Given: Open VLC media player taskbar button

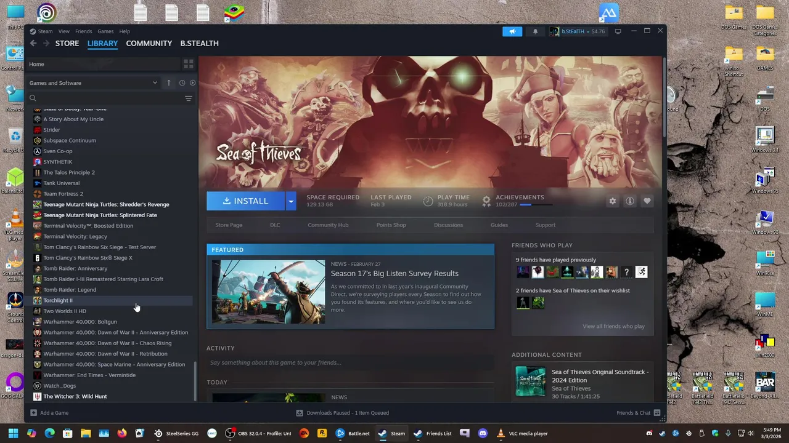Looking at the screenshot, I should (x=523, y=433).
